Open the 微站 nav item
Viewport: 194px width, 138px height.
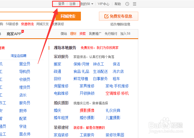coord(64,34)
